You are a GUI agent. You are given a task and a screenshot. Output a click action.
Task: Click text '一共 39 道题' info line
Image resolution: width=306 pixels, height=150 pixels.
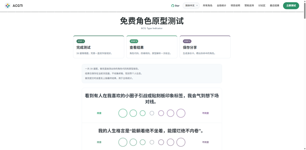pos(92,69)
